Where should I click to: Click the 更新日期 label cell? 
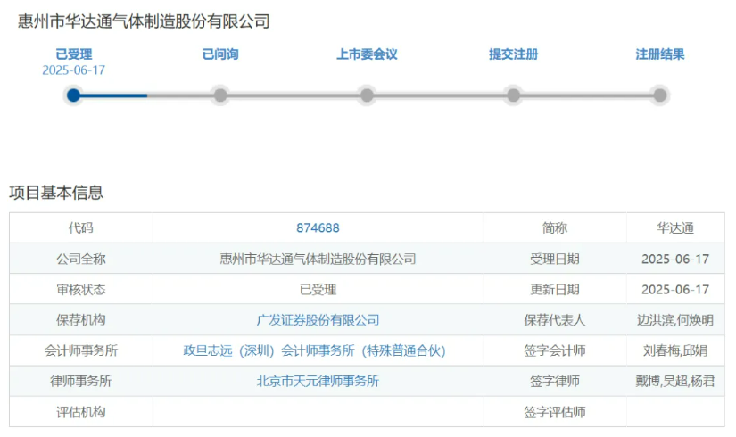pos(554,290)
